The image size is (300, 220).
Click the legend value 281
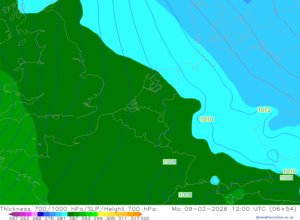pos(61,218)
